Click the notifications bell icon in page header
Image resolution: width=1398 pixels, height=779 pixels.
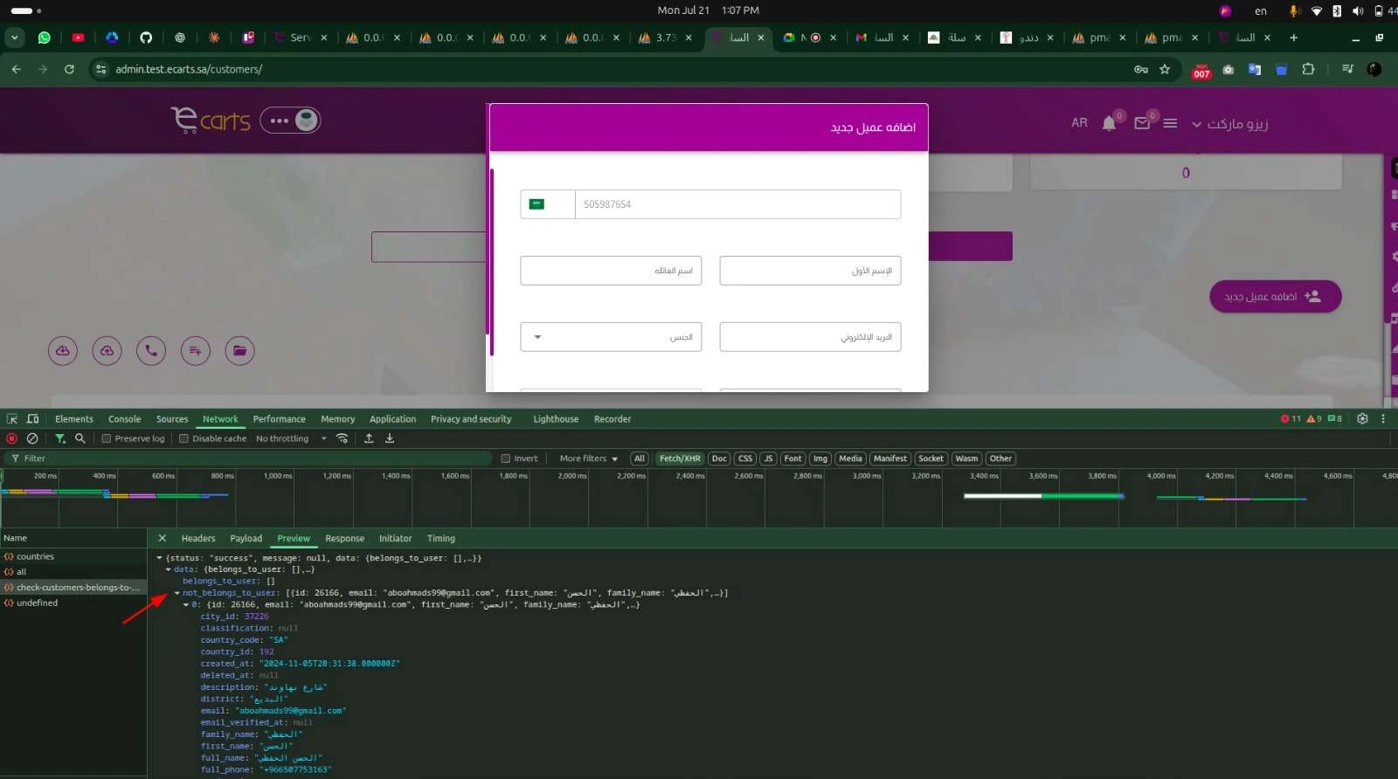click(x=1109, y=123)
